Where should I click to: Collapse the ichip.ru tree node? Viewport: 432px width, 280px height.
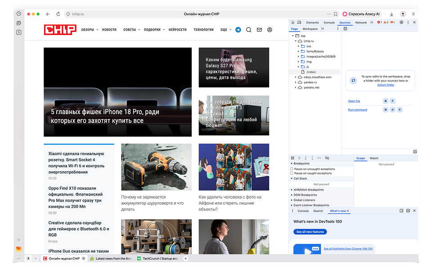point(296,41)
